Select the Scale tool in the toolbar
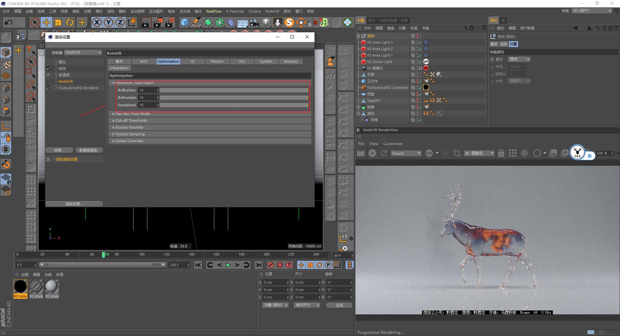Screen dimensions: 620x336 pos(58,22)
